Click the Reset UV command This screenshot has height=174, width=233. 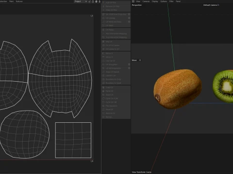[x=116, y=95]
